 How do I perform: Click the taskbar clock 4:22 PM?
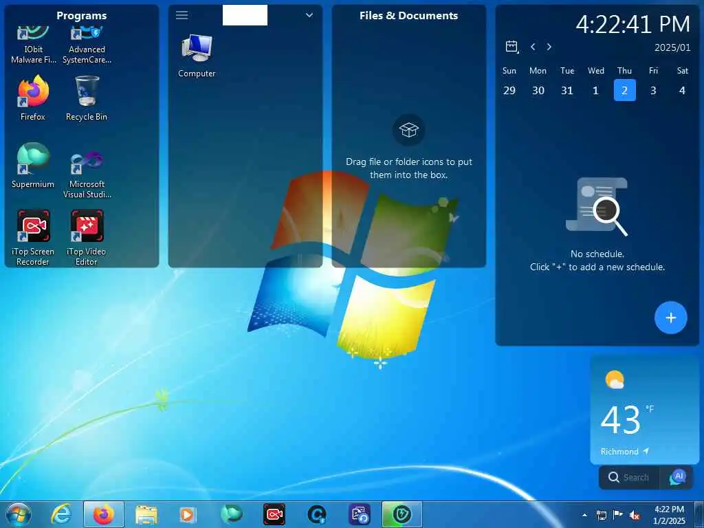click(669, 509)
